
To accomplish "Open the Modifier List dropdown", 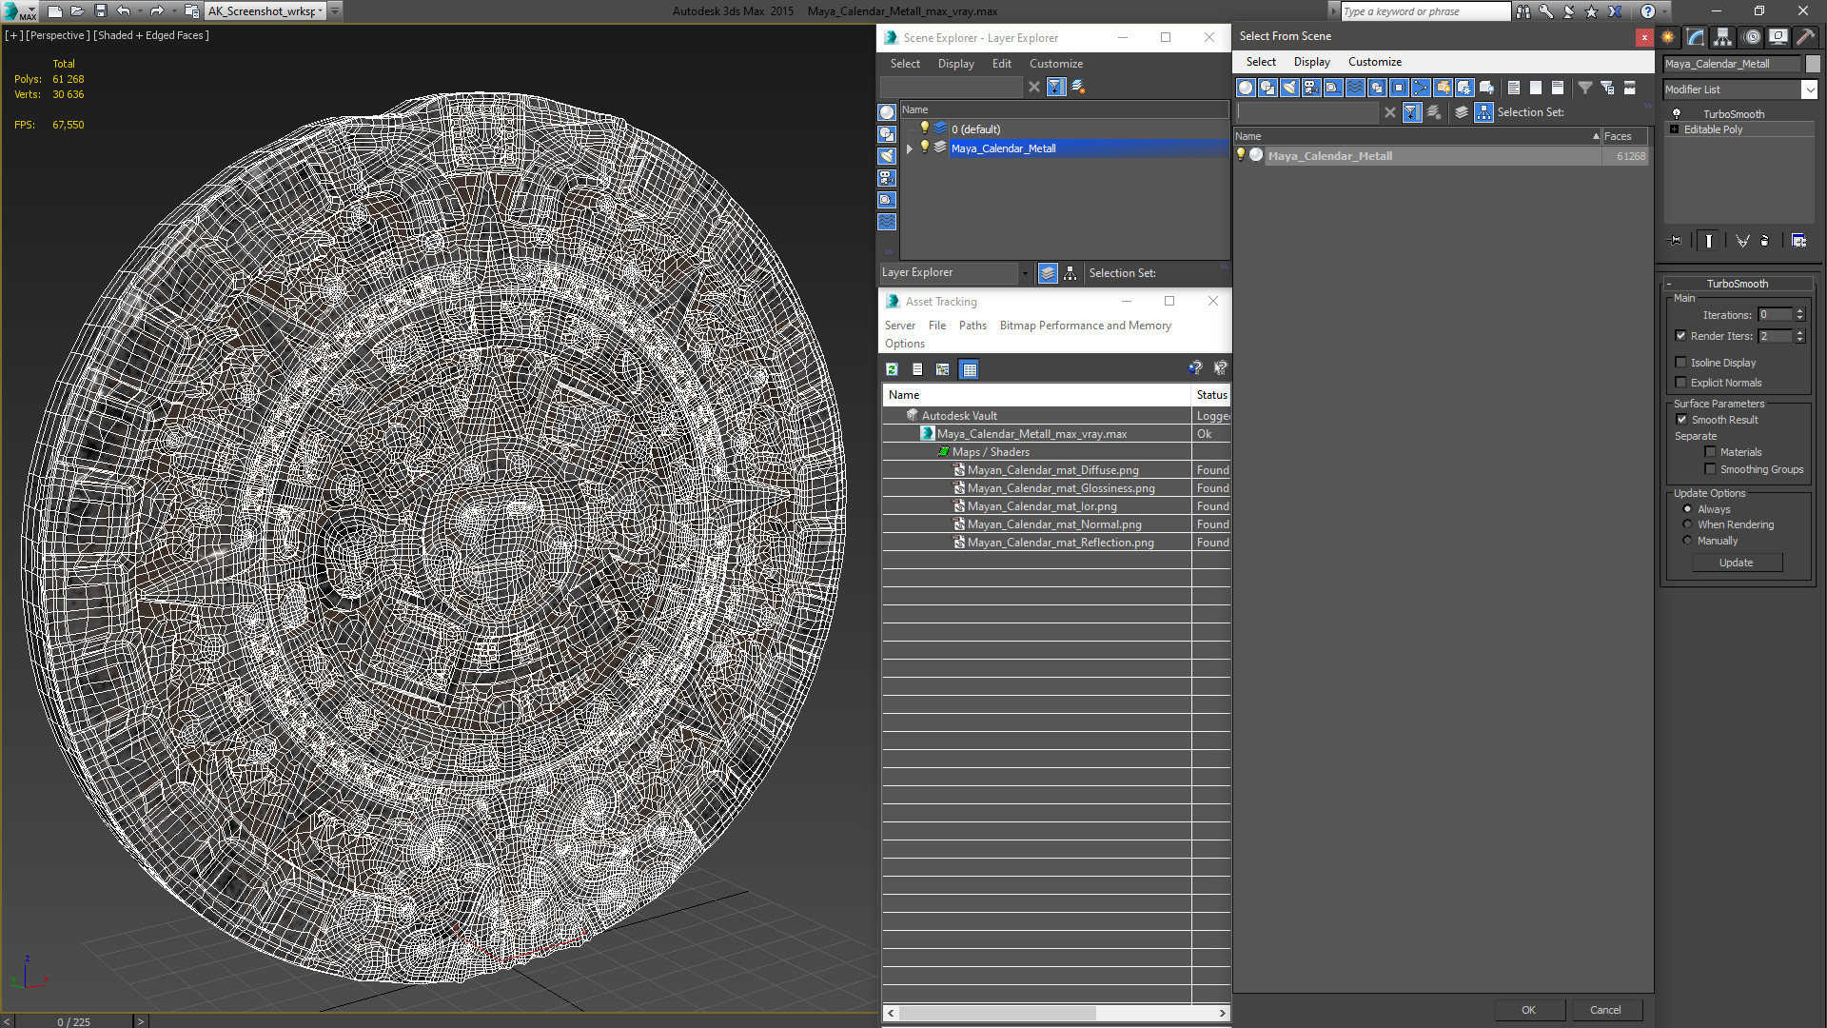I will pos(1809,89).
